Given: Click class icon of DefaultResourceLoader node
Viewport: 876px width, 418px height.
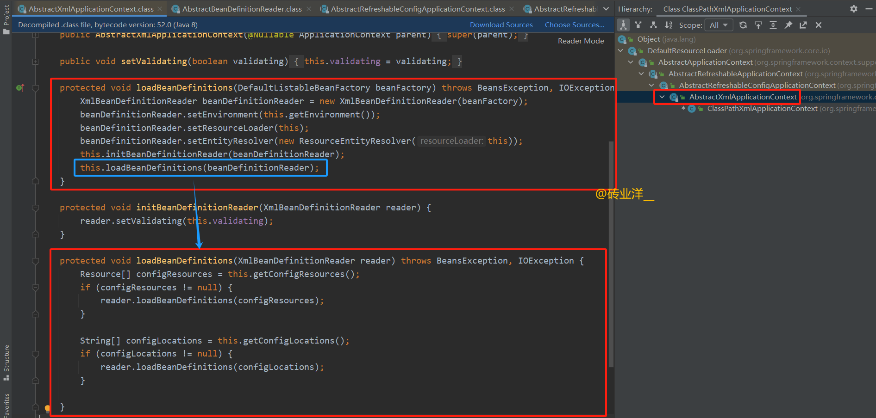Looking at the screenshot, I should 632,51.
